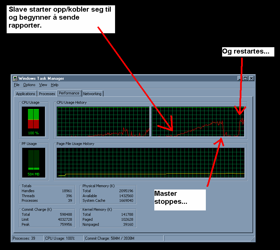Open the View menu
The height and width of the screenshot is (250, 280).
43,85
